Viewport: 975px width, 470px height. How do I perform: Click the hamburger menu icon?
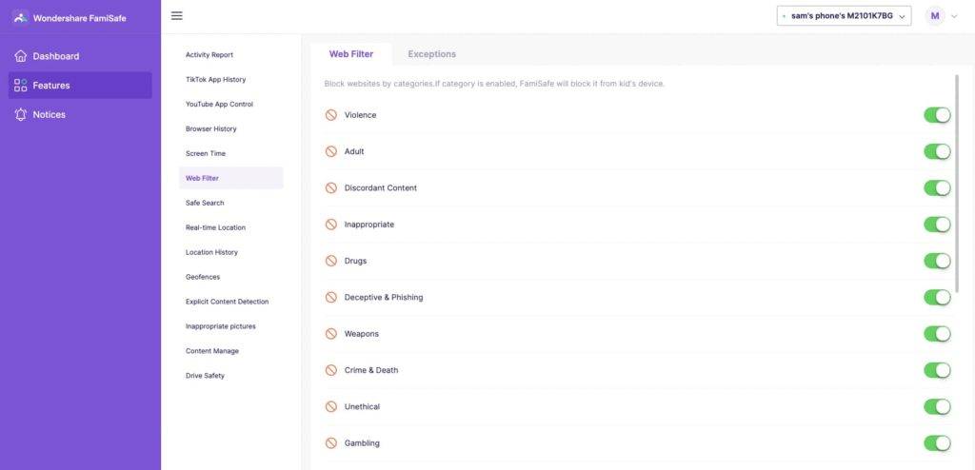tap(177, 15)
